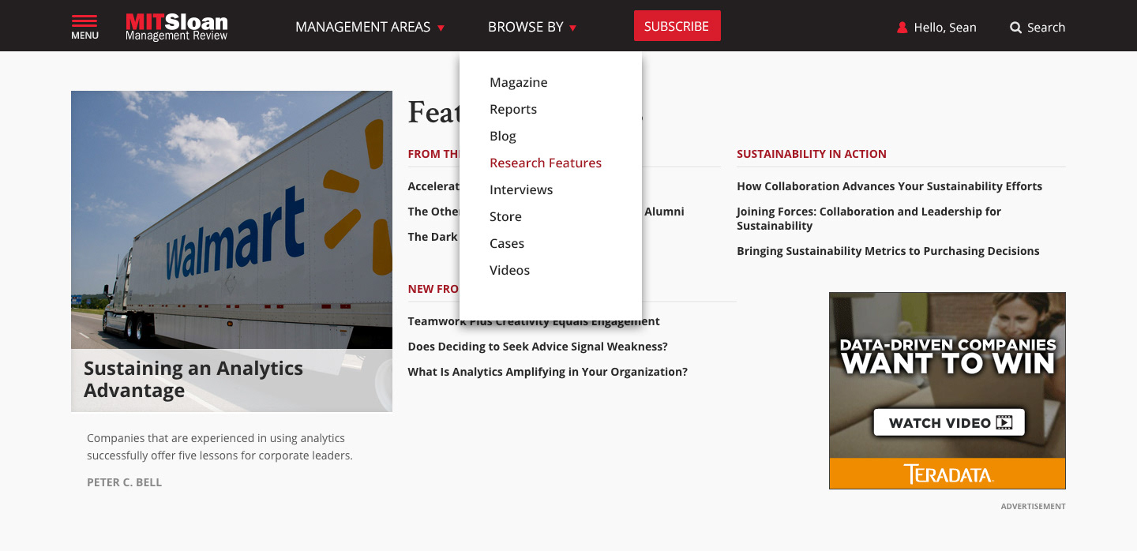Screen dimensions: 1137x551
Task: Select Research Features in the dropdown
Action: point(546,163)
